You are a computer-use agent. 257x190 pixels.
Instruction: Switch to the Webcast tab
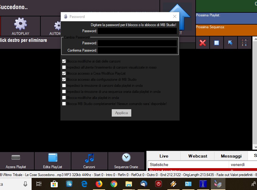pyautogui.click(x=197, y=156)
